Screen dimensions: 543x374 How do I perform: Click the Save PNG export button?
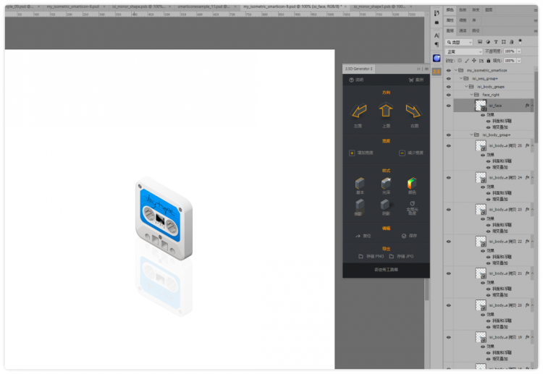[371, 256]
